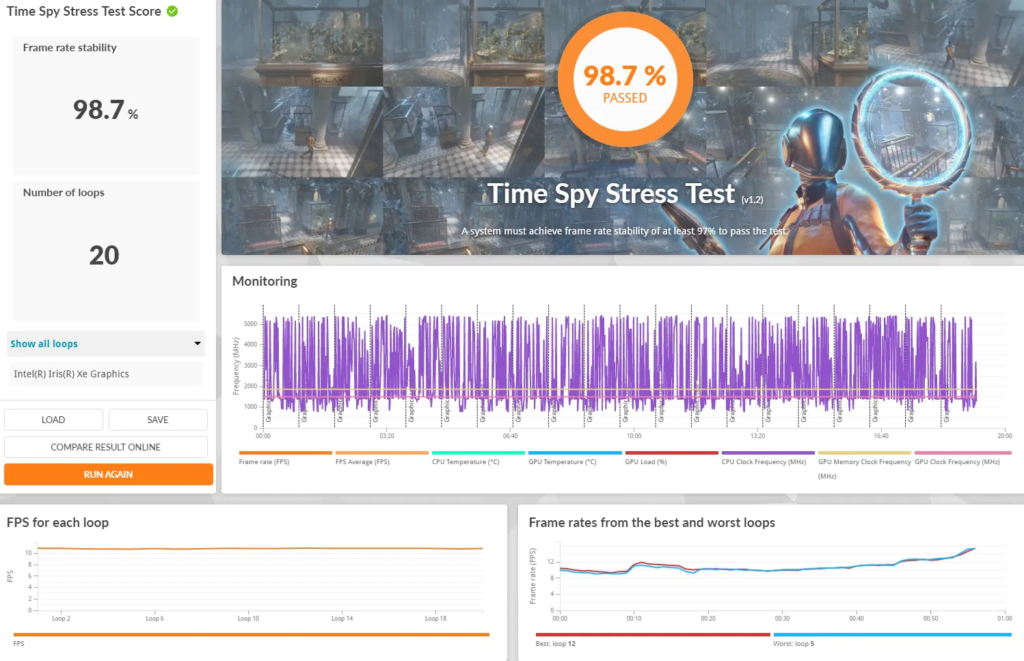Screen dimensions: 1024x661
Task: Click the Loop 6 axis label
Action: click(x=154, y=619)
